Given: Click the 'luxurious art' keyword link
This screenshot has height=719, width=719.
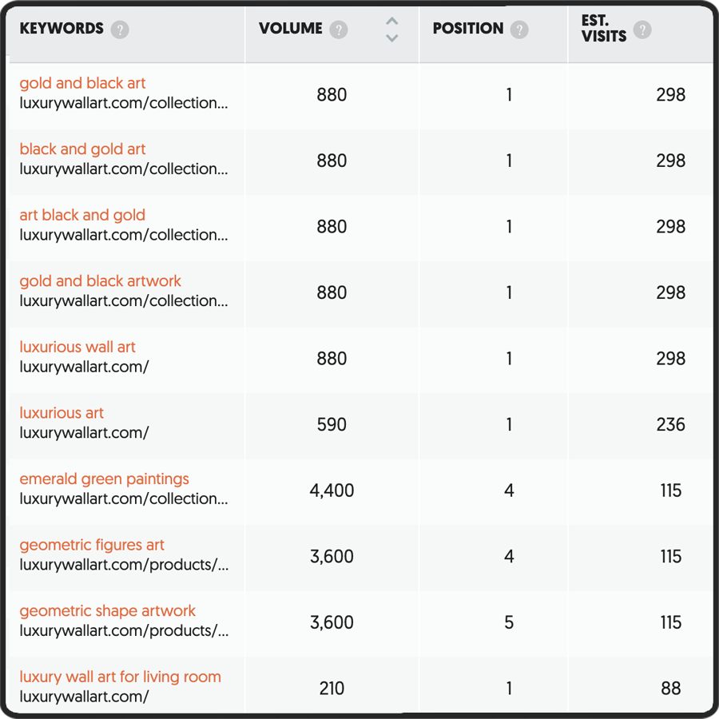Looking at the screenshot, I should (x=62, y=413).
